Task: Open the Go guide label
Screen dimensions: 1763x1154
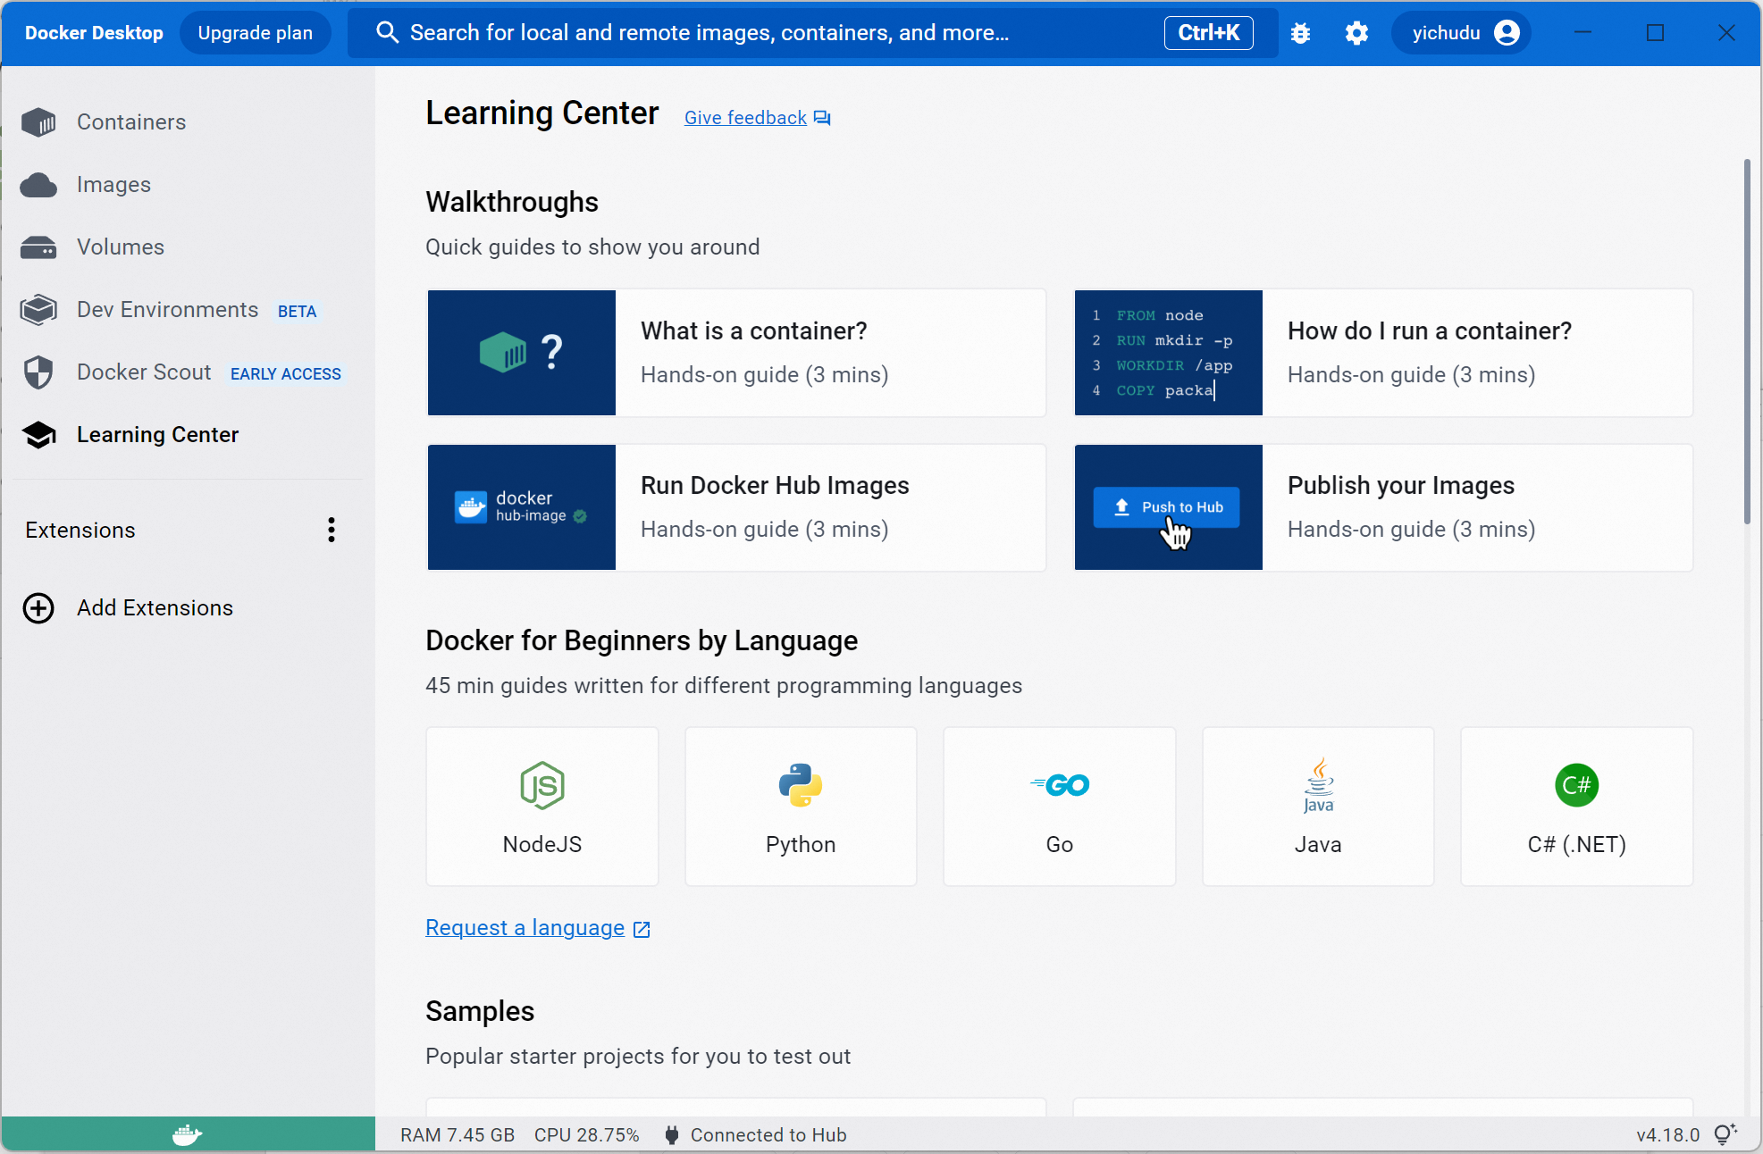Action: 1060,845
